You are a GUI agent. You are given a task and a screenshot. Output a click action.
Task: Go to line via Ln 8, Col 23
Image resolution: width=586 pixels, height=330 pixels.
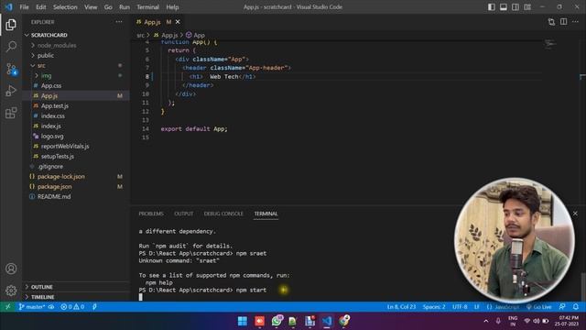click(401, 307)
